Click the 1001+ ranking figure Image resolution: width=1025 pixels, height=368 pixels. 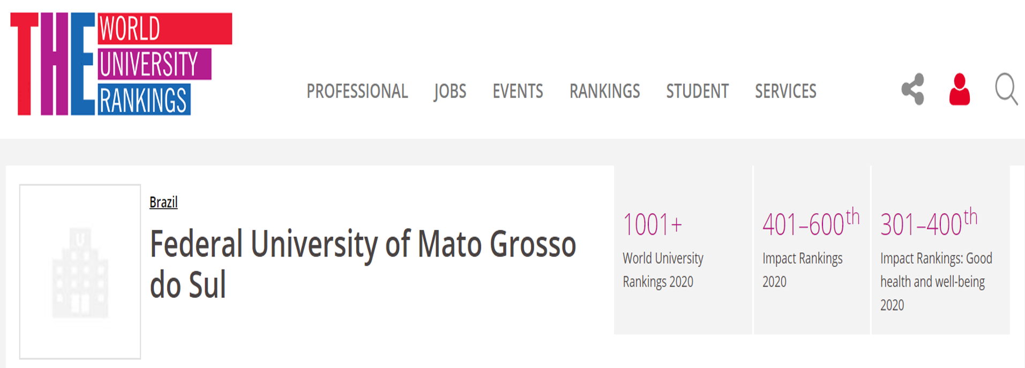652,224
